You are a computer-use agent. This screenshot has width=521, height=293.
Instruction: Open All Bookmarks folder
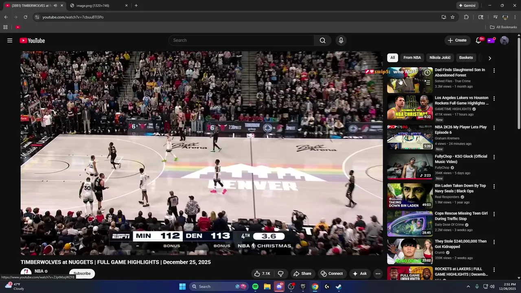503,27
